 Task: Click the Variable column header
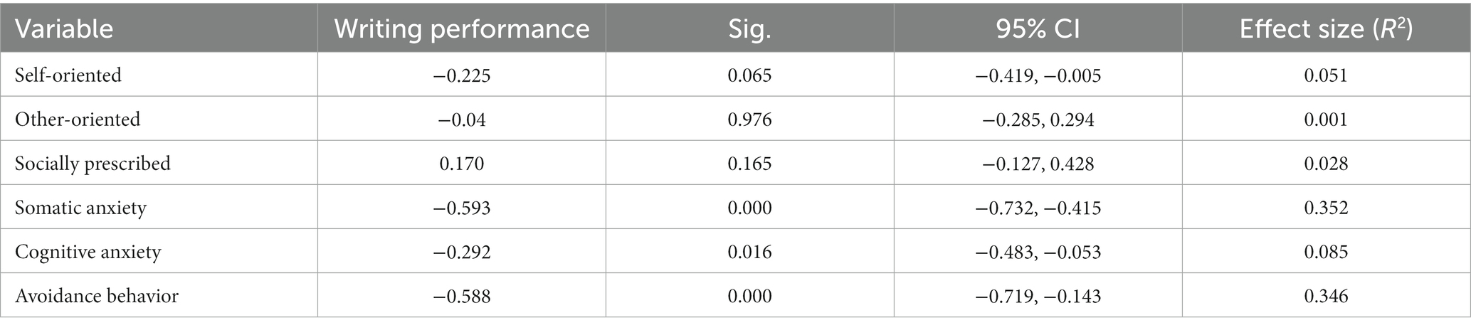coord(64,28)
